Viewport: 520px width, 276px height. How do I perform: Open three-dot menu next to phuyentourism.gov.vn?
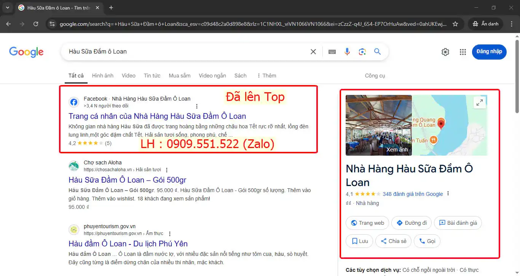coord(170,234)
